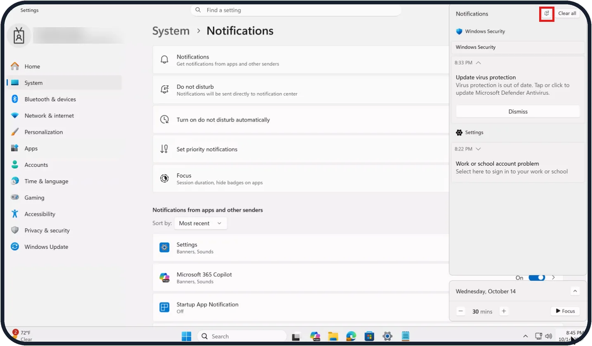Viewport: 592px width, 346px height.
Task: Open Notepad from the taskbar
Action: click(x=405, y=336)
